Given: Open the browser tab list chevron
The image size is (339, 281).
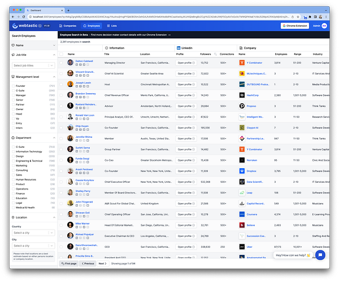Looking at the screenshot, I should point(326,10).
